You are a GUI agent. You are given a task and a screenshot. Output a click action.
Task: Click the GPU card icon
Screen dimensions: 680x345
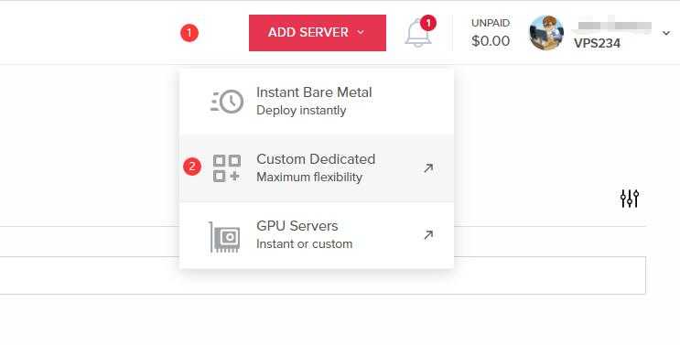point(224,237)
